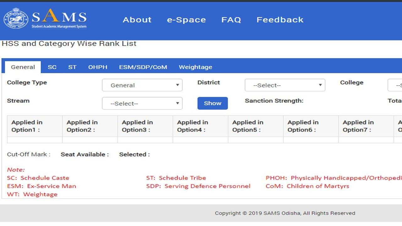
Task: Click the 'CoM: Children of Martyrs' note
Action: pyautogui.click(x=307, y=186)
